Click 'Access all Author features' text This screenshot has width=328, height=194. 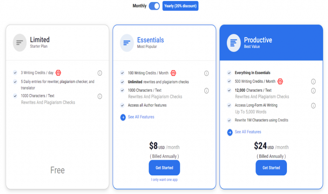pyautogui.click(x=147, y=105)
